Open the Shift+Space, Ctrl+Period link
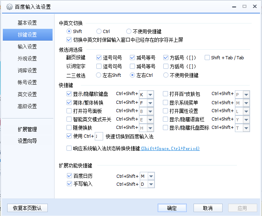The height and width of the screenshot is (216, 262). point(170,149)
